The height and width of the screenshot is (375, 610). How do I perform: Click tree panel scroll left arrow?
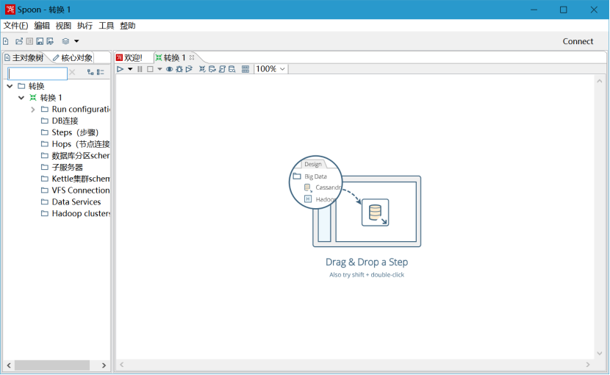pyautogui.click(x=9, y=365)
